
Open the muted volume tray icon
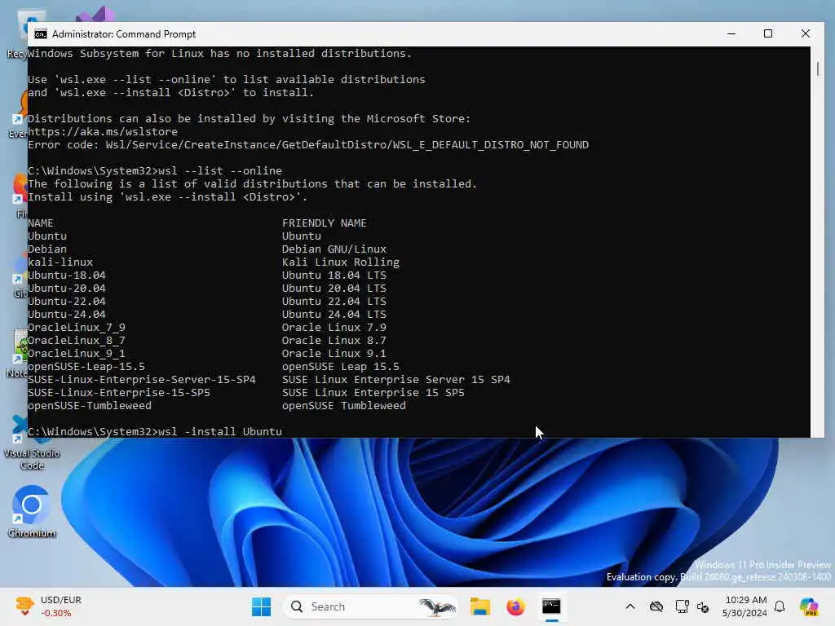703,606
